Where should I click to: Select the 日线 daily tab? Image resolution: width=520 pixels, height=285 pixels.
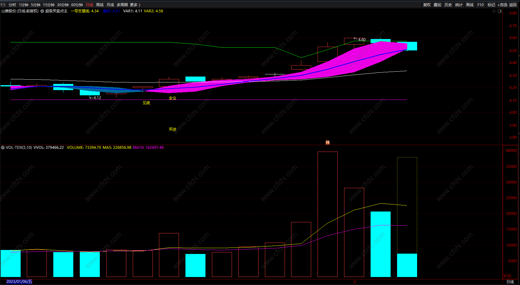click(89, 5)
